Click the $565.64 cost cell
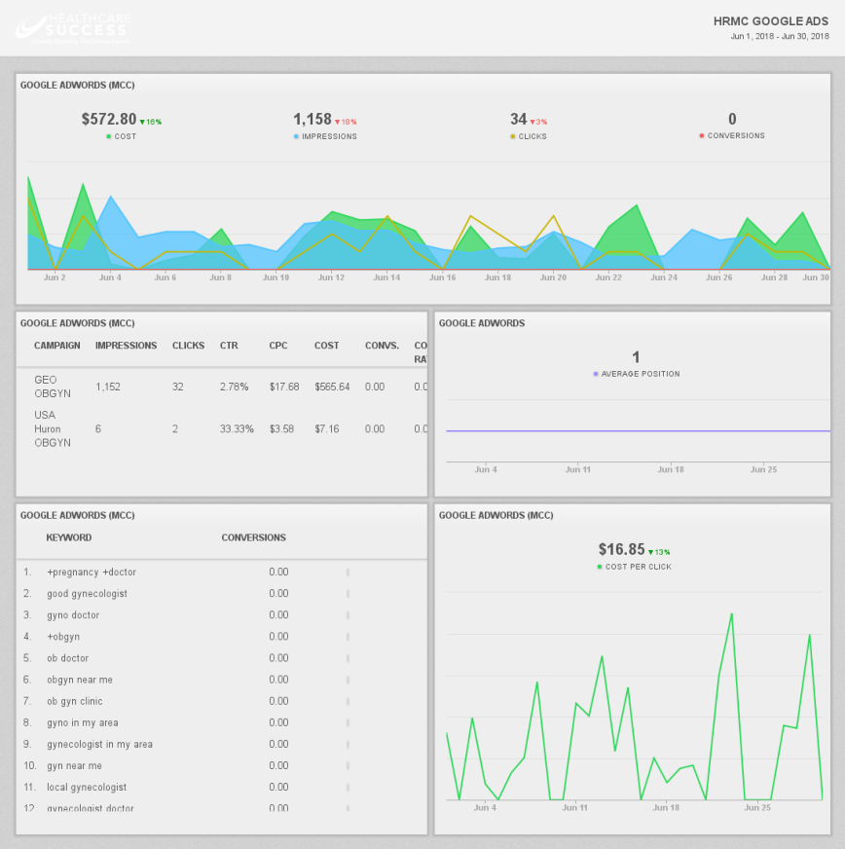The width and height of the screenshot is (845, 849). coord(332,387)
